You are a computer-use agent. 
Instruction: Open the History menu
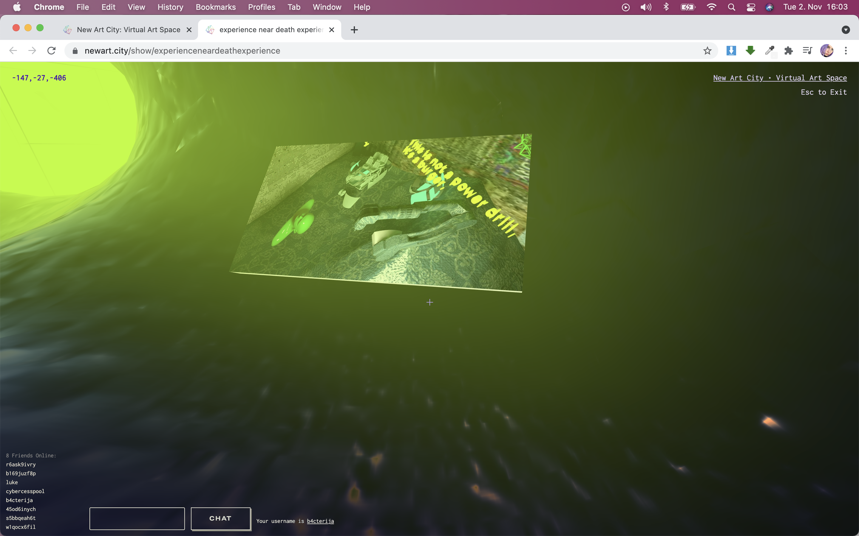[170, 7]
